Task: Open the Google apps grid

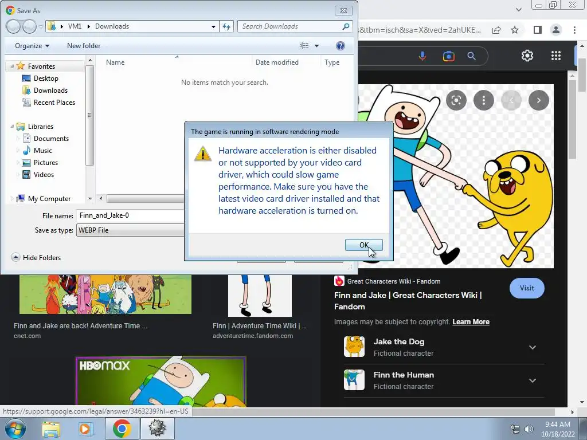Action: coord(556,56)
